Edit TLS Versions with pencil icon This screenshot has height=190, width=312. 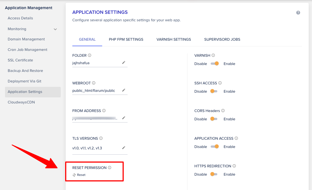[x=123, y=147]
